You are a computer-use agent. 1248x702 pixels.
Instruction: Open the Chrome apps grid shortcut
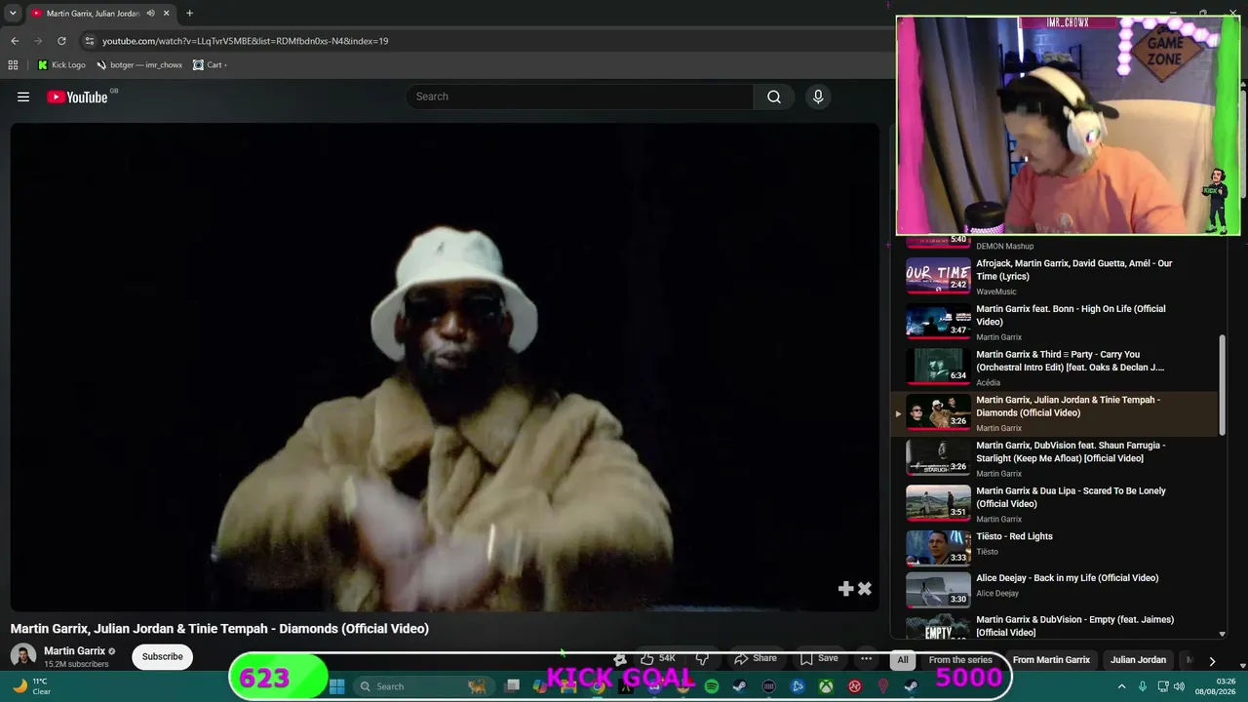(13, 65)
